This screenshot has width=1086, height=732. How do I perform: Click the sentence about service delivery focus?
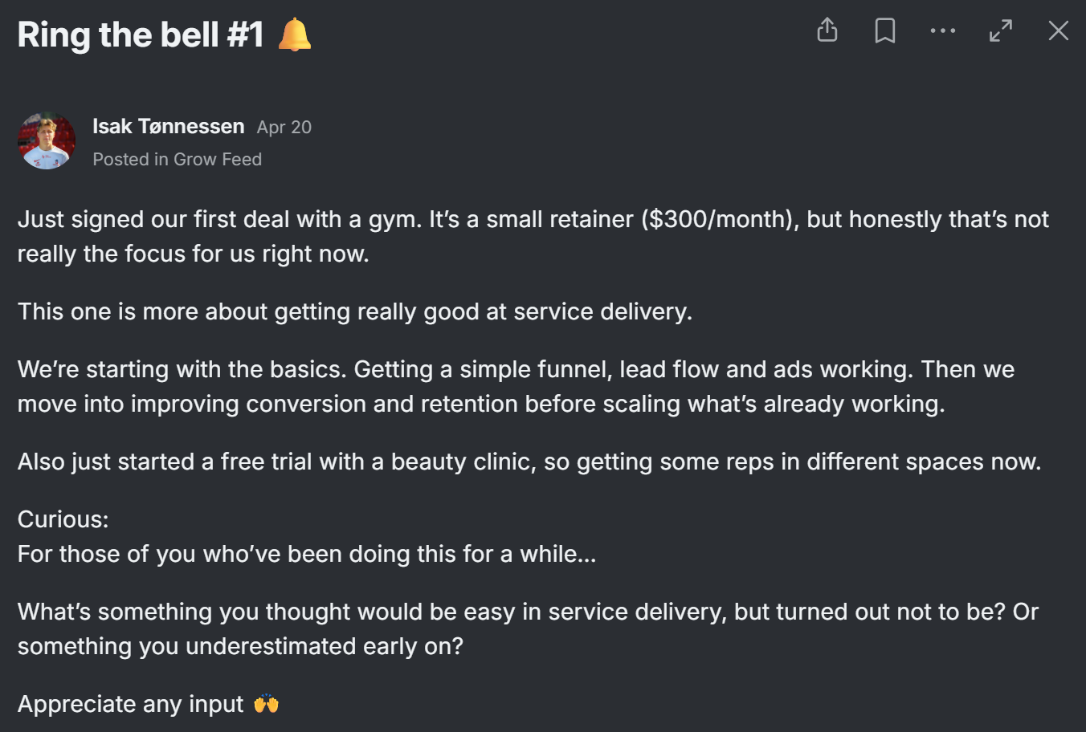(x=355, y=311)
